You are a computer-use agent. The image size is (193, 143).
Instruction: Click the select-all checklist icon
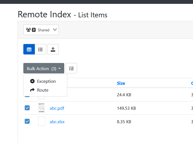[x=71, y=68]
